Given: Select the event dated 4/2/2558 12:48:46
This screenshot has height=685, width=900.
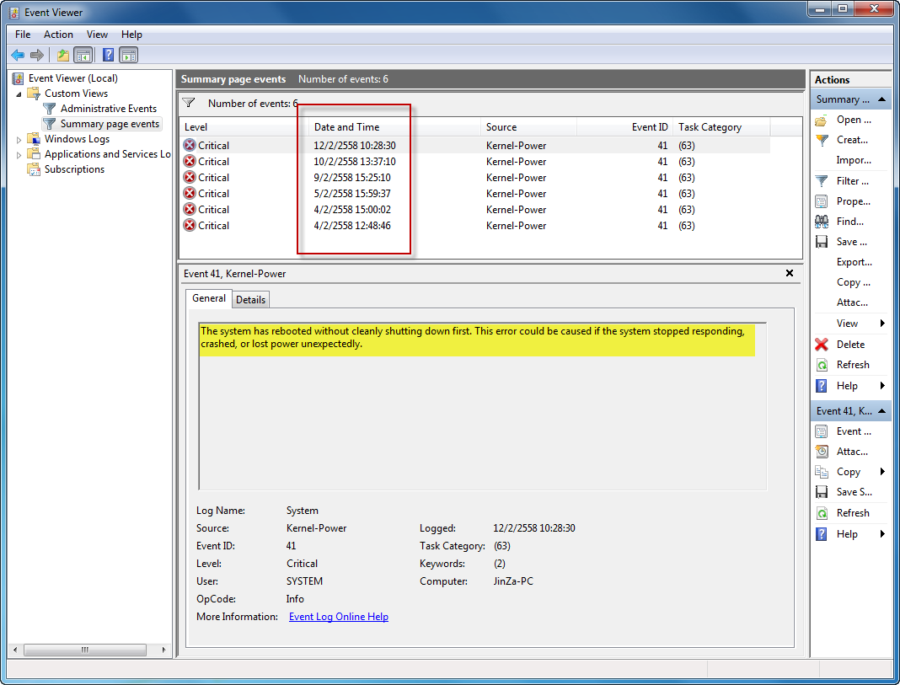Looking at the screenshot, I should 474,226.
